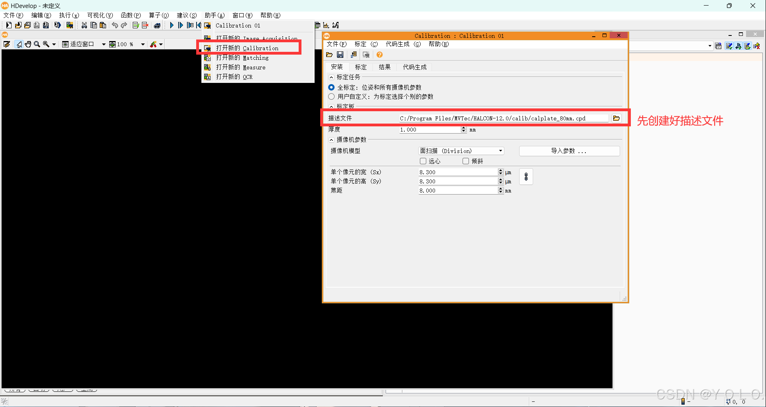Collapse the camera parameters (摄像机参数) section
Screen dimensions: 766x407
coord(331,140)
